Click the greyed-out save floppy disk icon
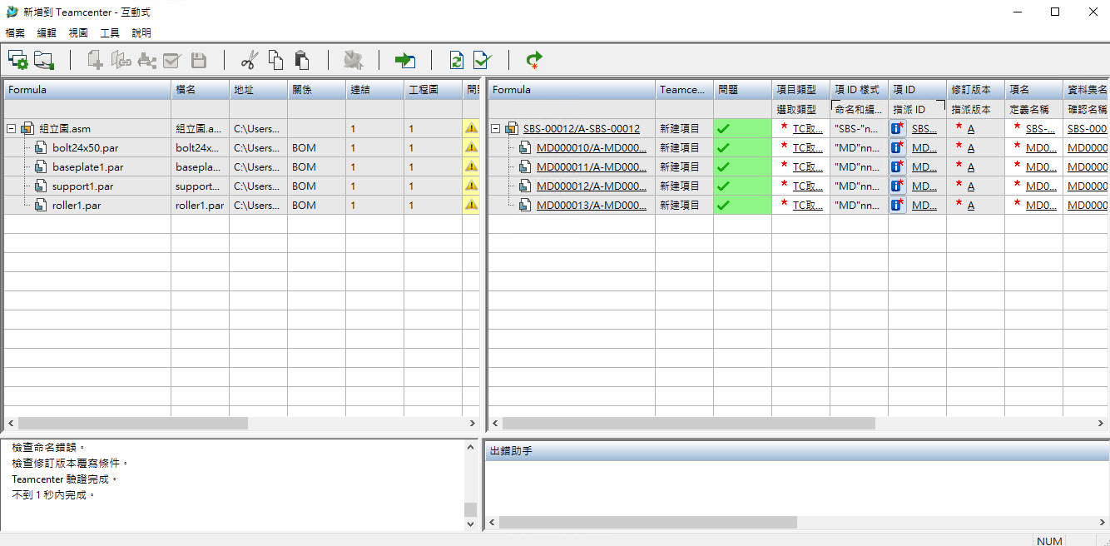 point(199,60)
